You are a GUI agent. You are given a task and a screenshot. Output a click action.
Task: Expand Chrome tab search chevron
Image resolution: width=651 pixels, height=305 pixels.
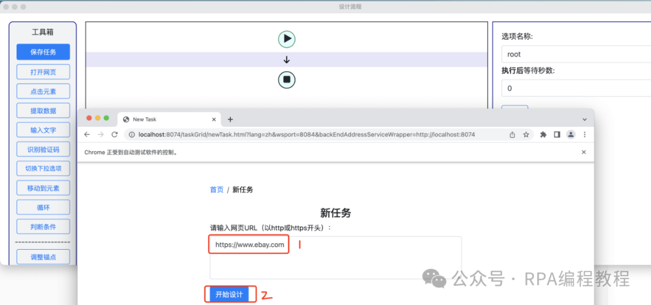coord(585,119)
